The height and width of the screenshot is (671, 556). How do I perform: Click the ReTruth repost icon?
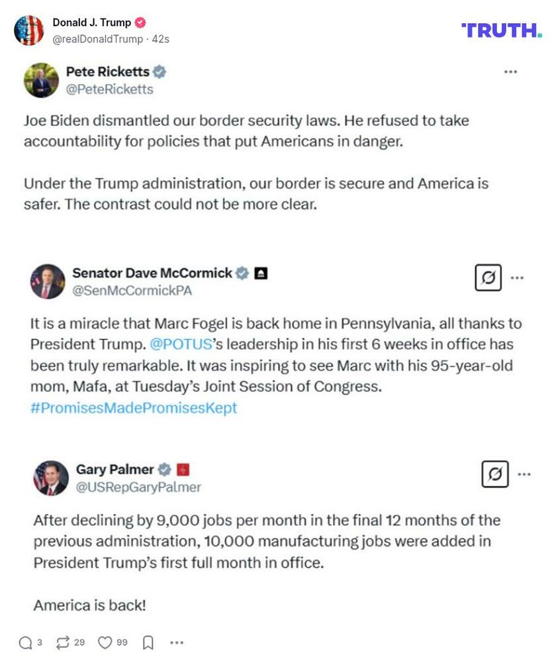[x=63, y=643]
